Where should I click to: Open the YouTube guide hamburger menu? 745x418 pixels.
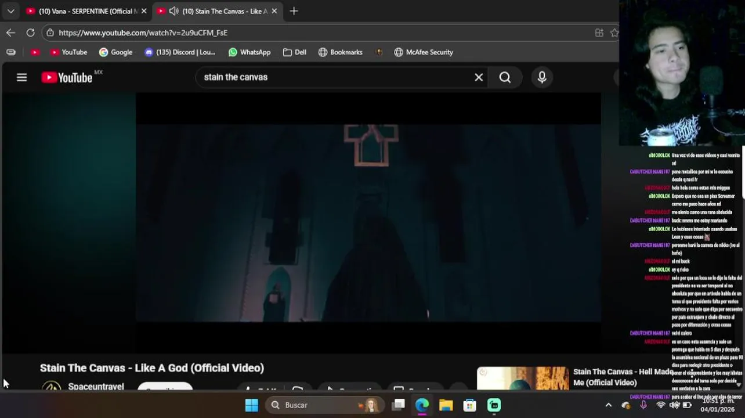[21, 77]
